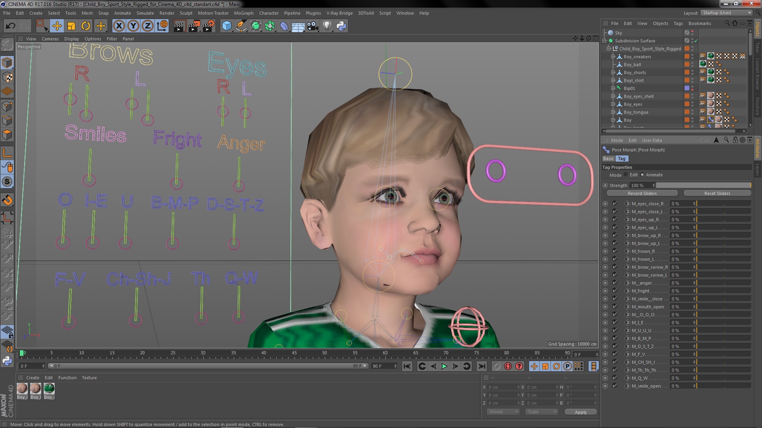This screenshot has height=428, width=762.
Task: Toggle checkbox for M_brow_up_L morph
Action: (615, 243)
